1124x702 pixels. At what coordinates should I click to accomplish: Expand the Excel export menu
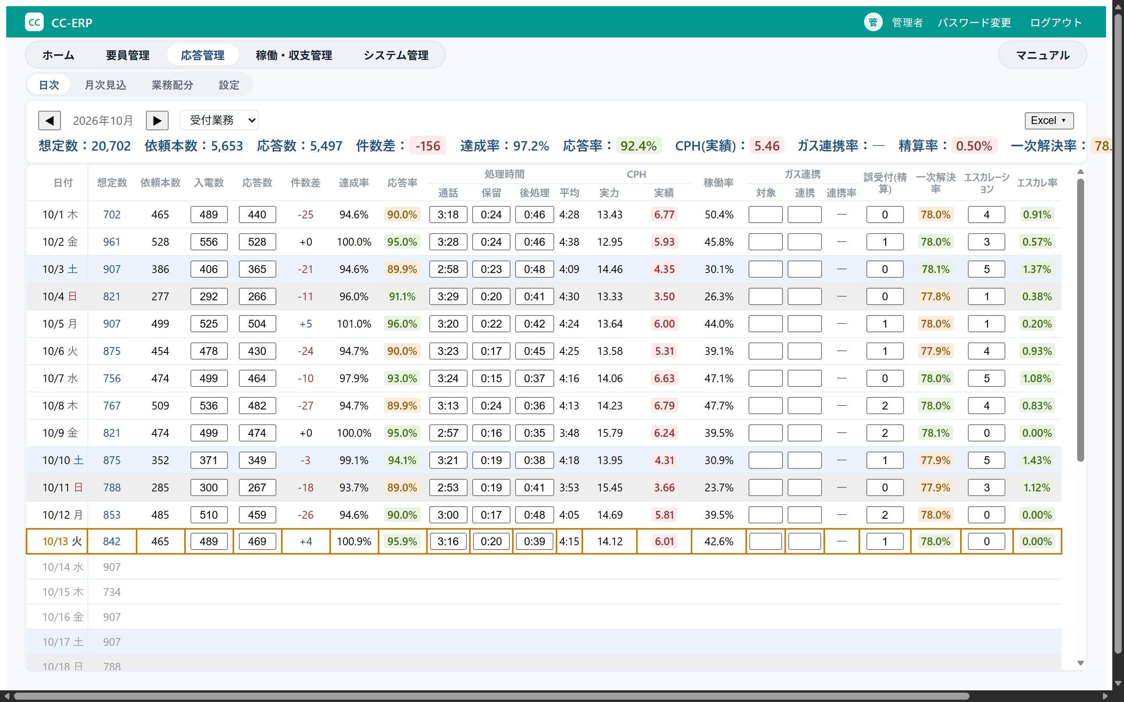tap(1049, 121)
